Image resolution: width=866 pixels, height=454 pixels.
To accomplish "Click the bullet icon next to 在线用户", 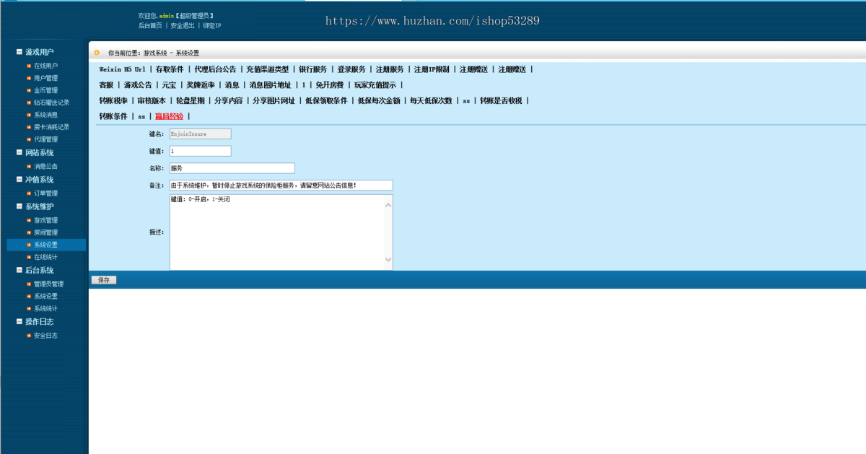I will [x=29, y=66].
